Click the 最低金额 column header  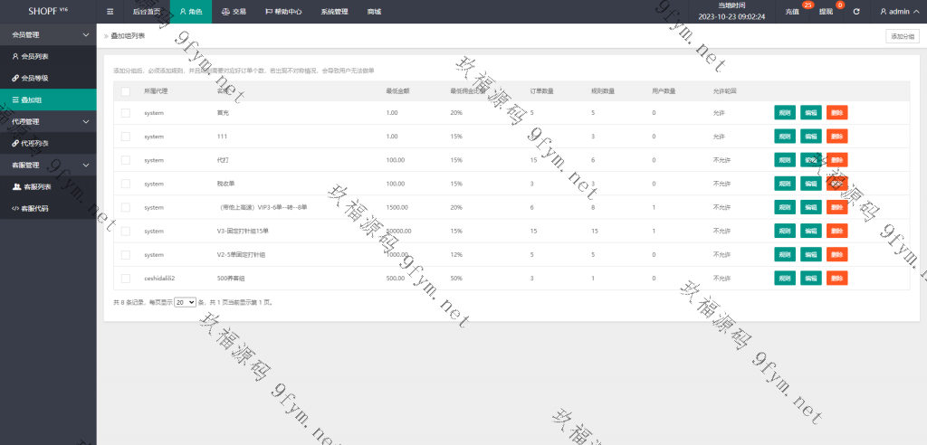pos(397,91)
